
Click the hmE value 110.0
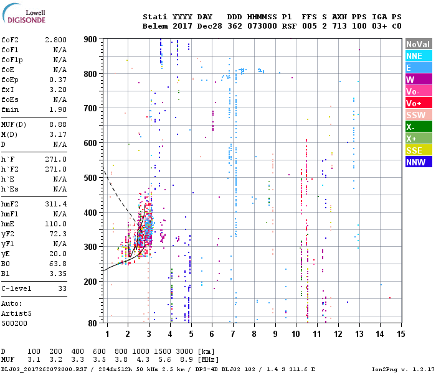point(55,224)
